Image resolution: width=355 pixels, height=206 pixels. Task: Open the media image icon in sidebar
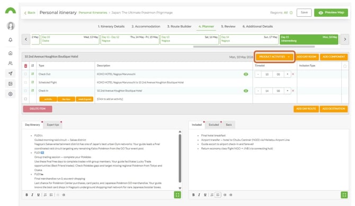click(11, 83)
